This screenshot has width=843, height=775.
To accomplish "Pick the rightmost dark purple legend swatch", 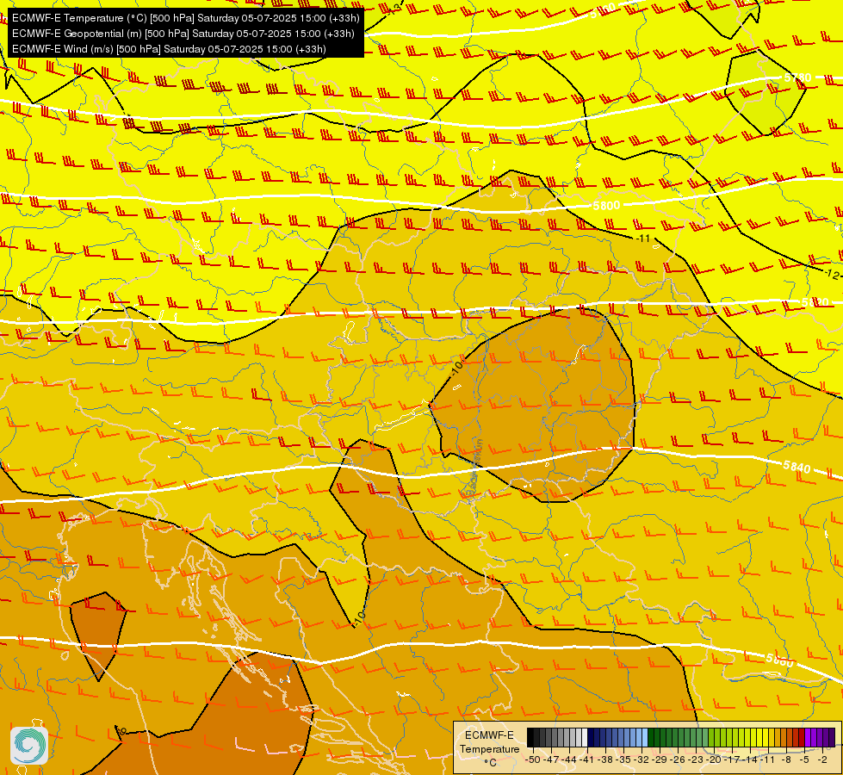I will pos(832,737).
